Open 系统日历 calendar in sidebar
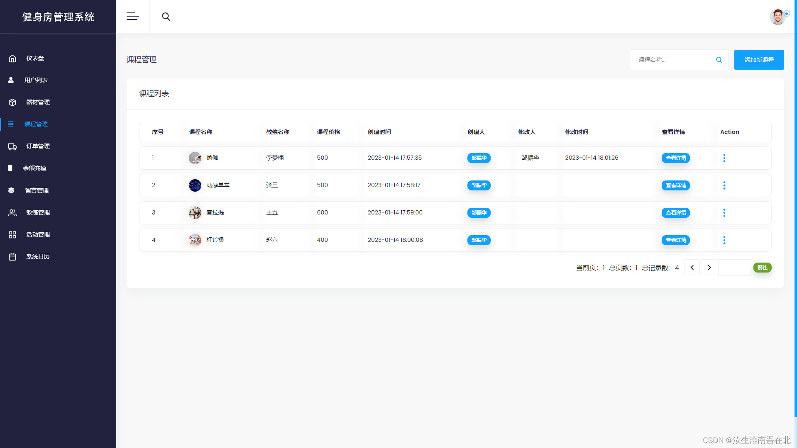797x448 pixels. point(38,257)
